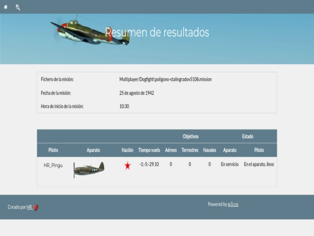Viewport: 314px width, 236px height.
Task: Click the mission start time 10:30
Action: coord(124,107)
